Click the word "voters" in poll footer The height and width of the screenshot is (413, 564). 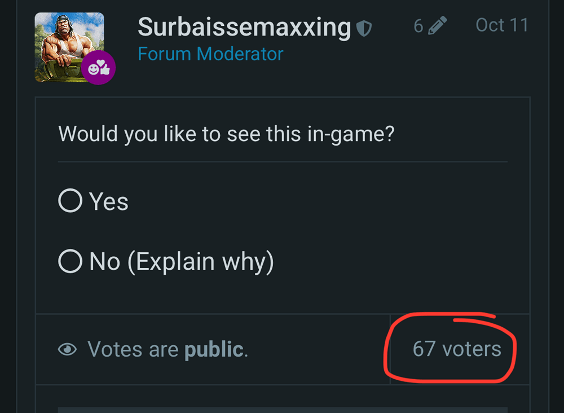[472, 349]
